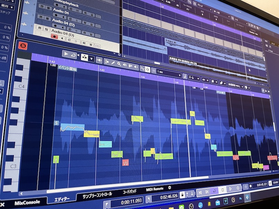Solo the bottom Audio 04 (D) track
Viewport: 279px width, 209px height.
tap(46, 29)
